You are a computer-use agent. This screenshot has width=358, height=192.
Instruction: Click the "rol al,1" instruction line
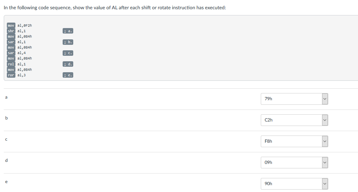coord(16,64)
